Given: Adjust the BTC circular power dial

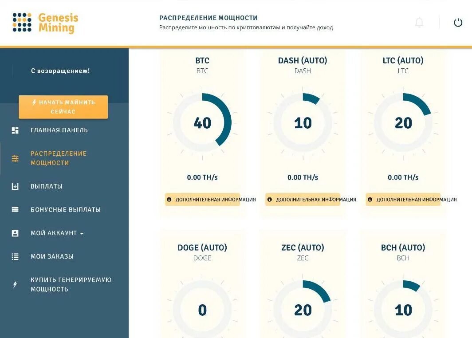Looking at the screenshot, I should [202, 122].
